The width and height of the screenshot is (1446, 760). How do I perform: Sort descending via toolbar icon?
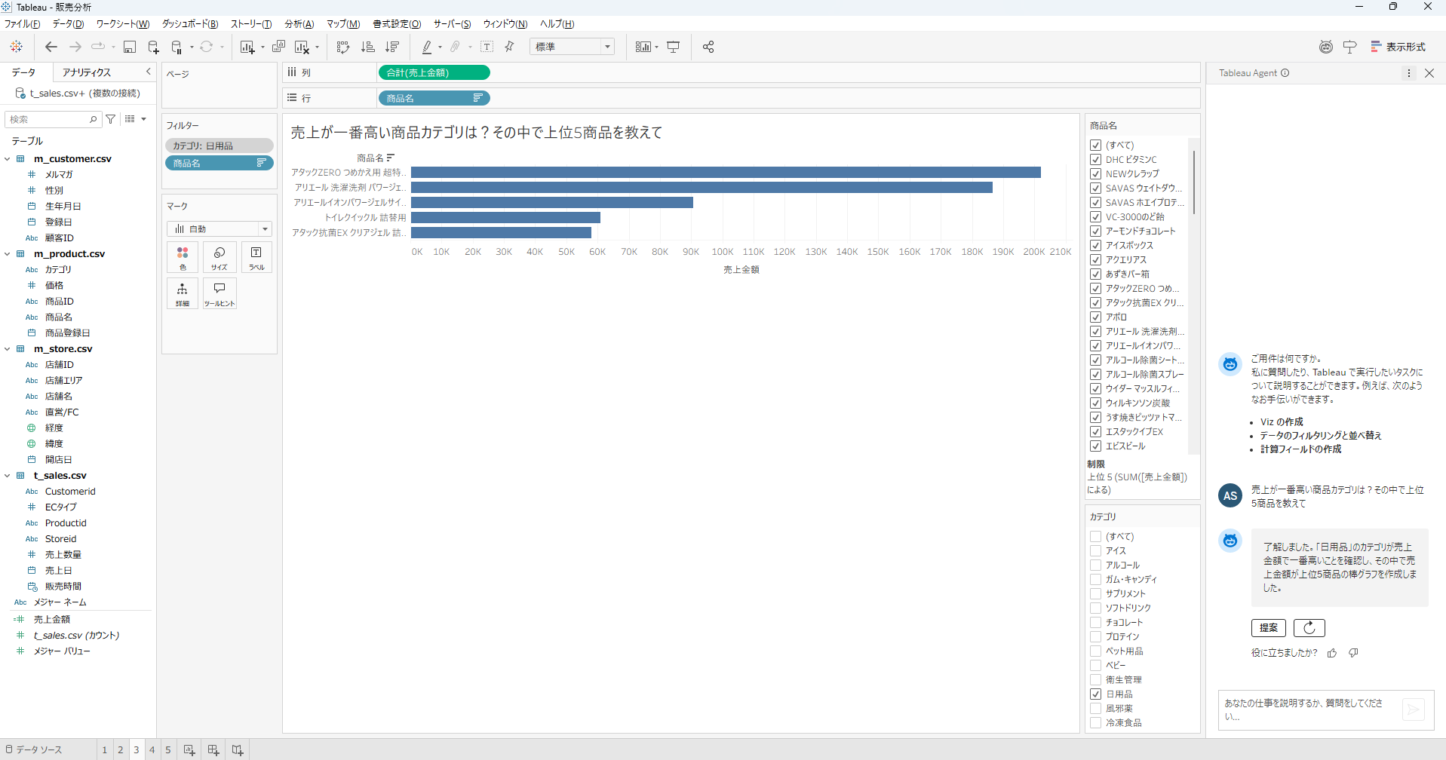(x=391, y=47)
